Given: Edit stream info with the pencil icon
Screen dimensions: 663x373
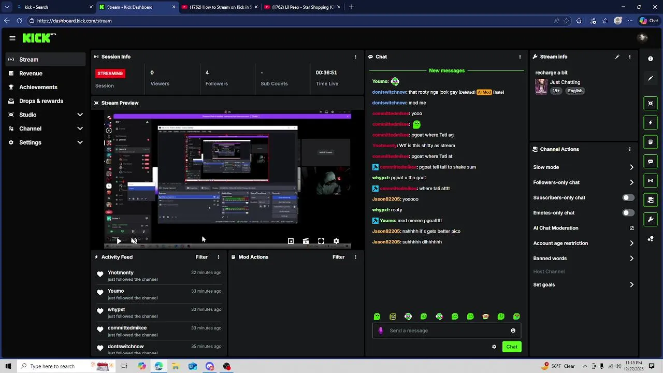Looking at the screenshot, I should (617, 56).
